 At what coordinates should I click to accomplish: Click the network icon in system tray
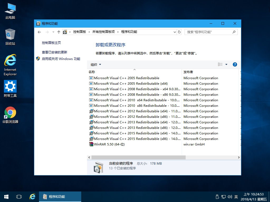tap(224, 197)
